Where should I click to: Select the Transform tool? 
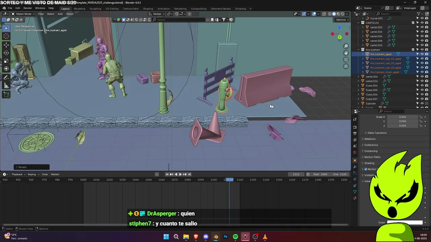[x=6, y=69]
